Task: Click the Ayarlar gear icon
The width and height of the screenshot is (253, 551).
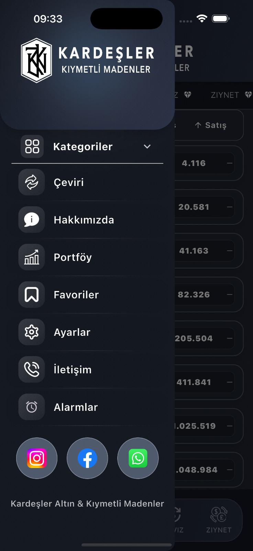Action: click(x=32, y=332)
